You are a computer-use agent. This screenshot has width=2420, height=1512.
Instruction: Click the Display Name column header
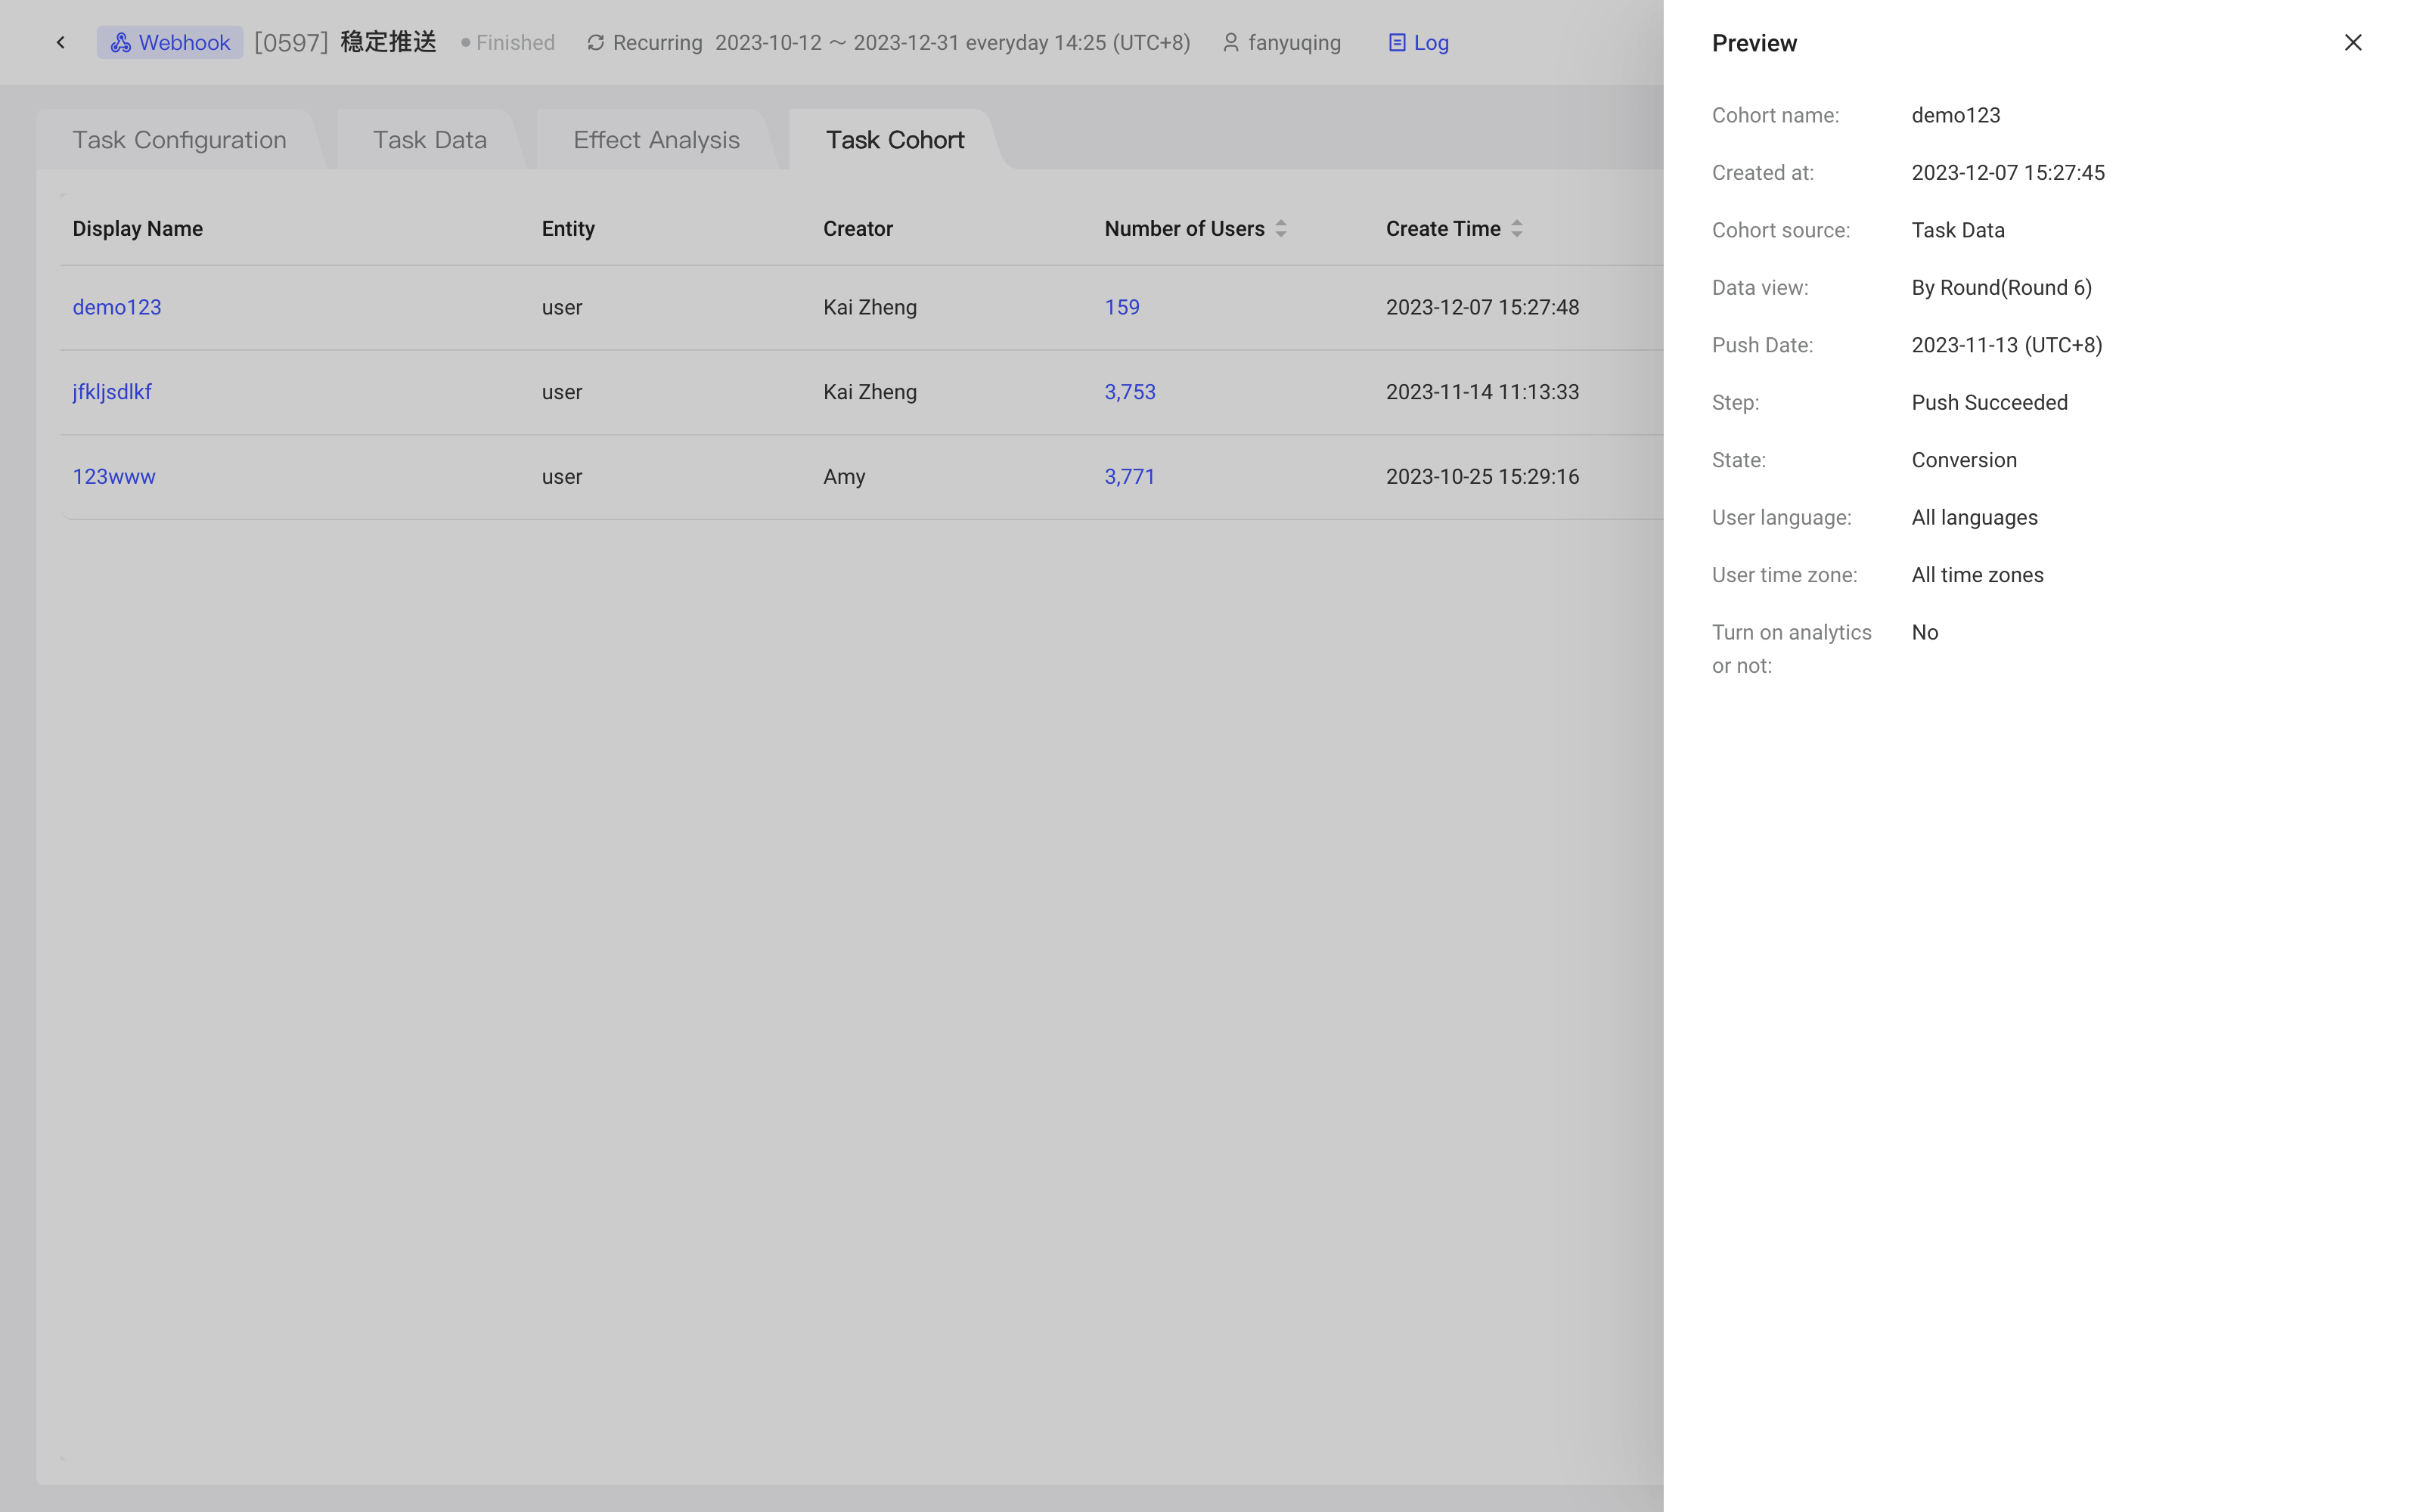(138, 228)
